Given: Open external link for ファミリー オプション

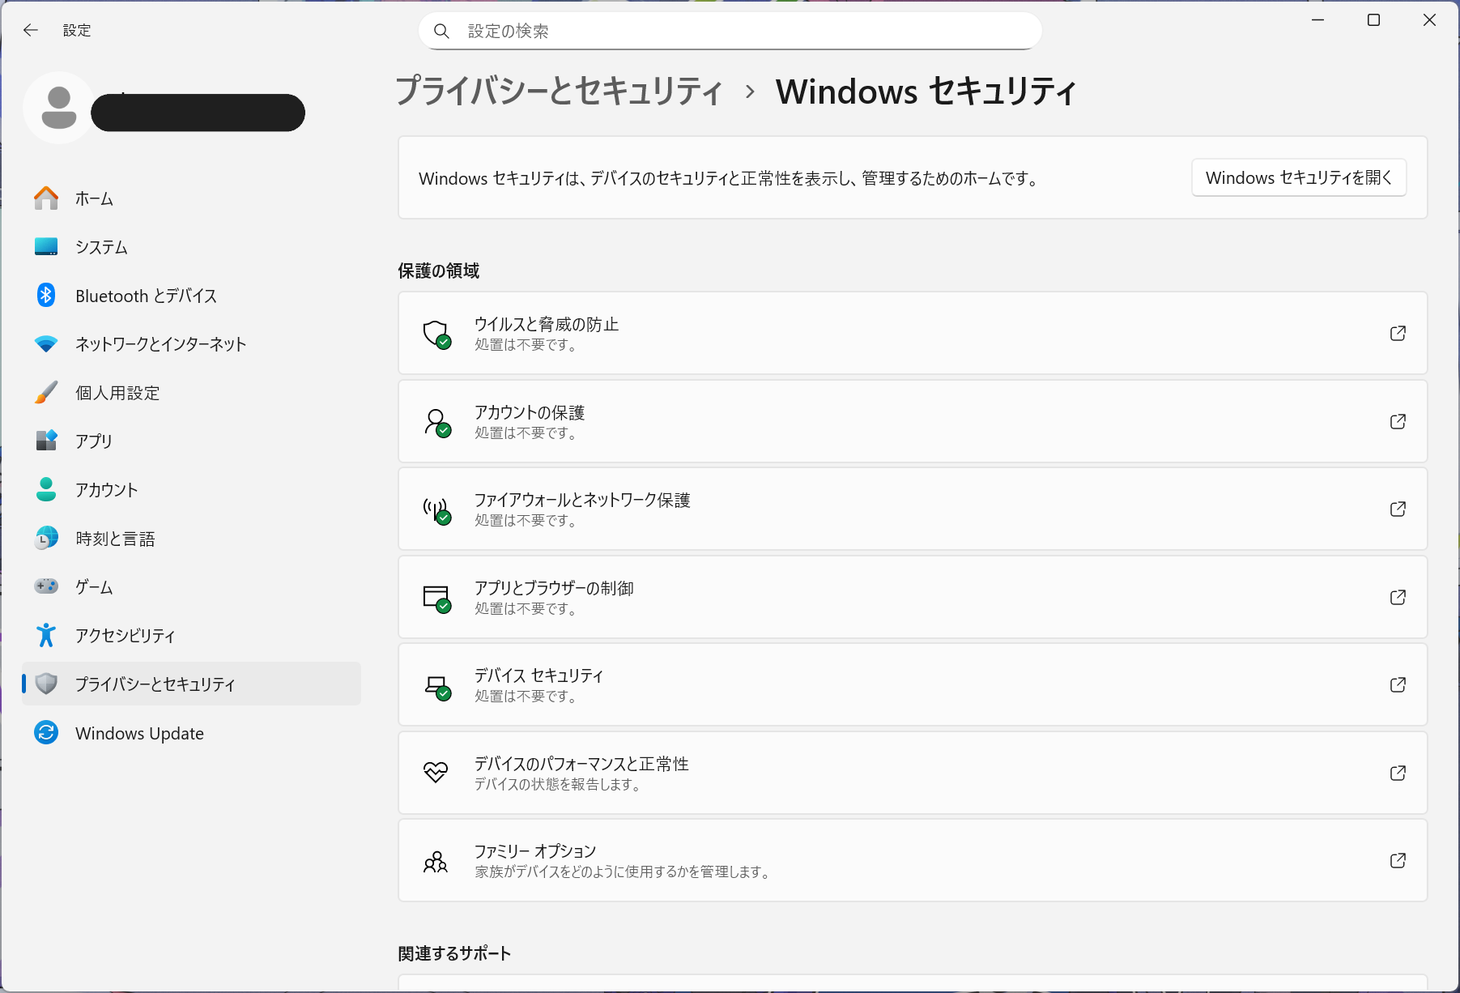Looking at the screenshot, I should (x=1398, y=861).
